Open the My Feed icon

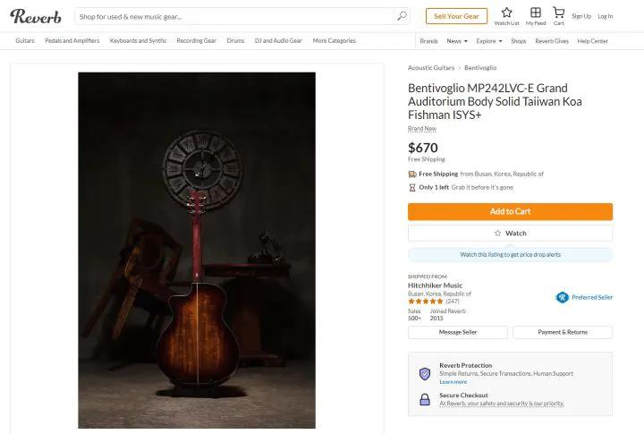(x=535, y=13)
